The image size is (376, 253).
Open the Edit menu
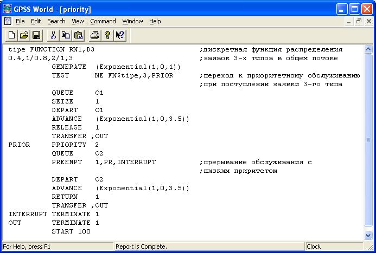click(36, 21)
